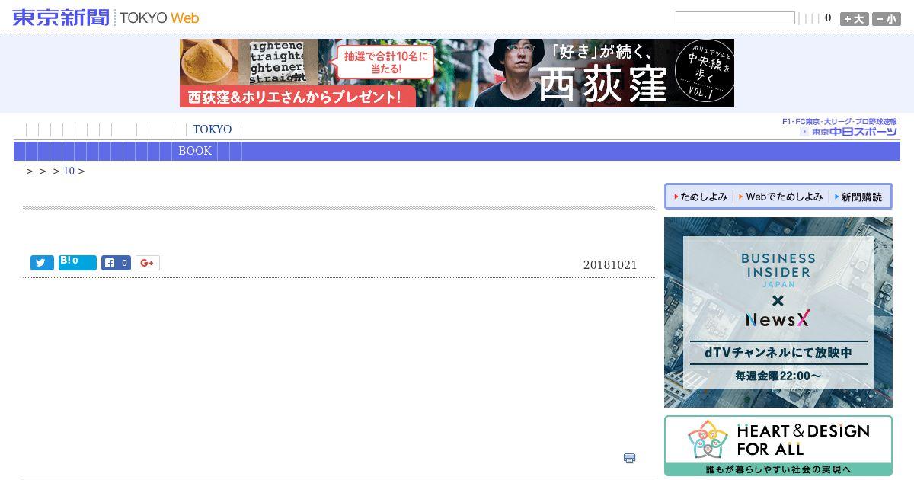Increase font size with the +大 button
The width and height of the screenshot is (914, 480).
pos(855,19)
